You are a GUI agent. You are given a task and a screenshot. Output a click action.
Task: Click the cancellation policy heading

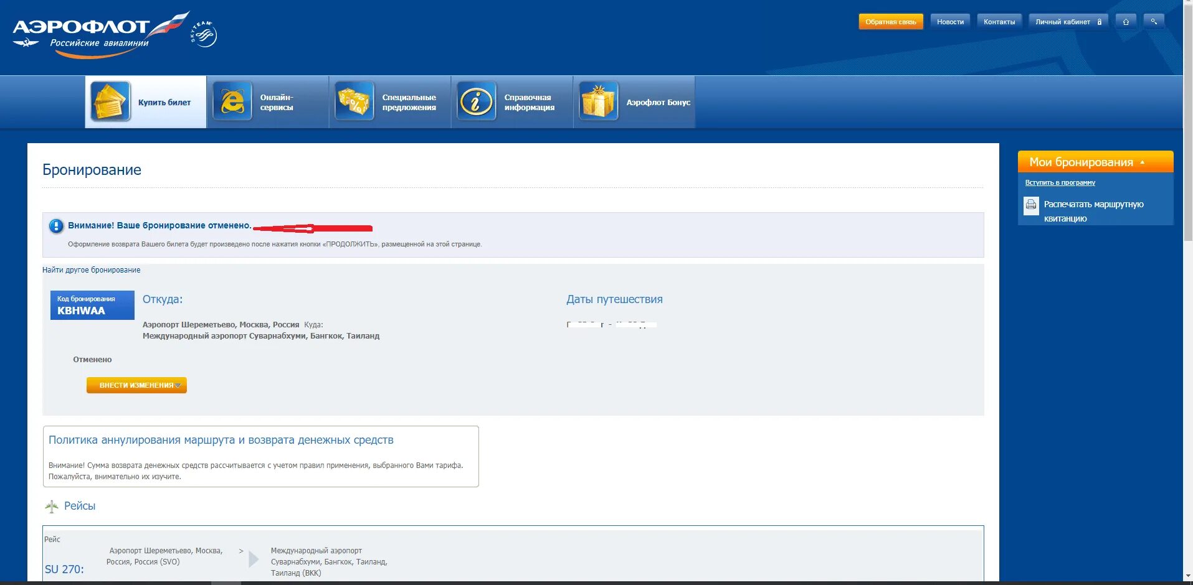221,440
